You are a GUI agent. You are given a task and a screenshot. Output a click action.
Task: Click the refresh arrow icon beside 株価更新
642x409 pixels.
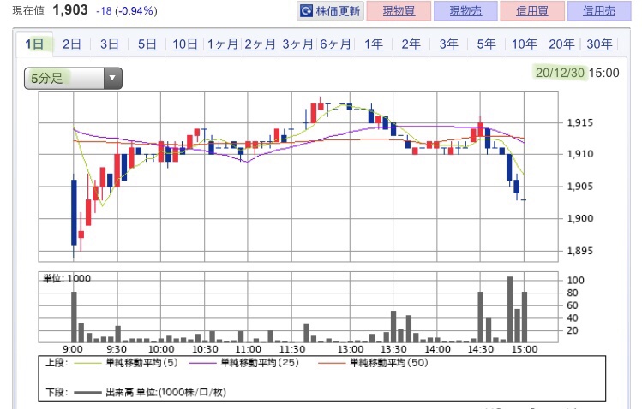click(306, 10)
